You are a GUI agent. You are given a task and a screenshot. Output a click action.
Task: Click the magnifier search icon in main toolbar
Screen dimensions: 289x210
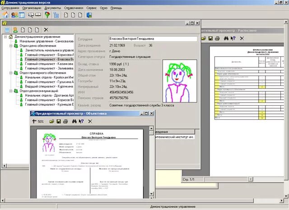pos(31,15)
